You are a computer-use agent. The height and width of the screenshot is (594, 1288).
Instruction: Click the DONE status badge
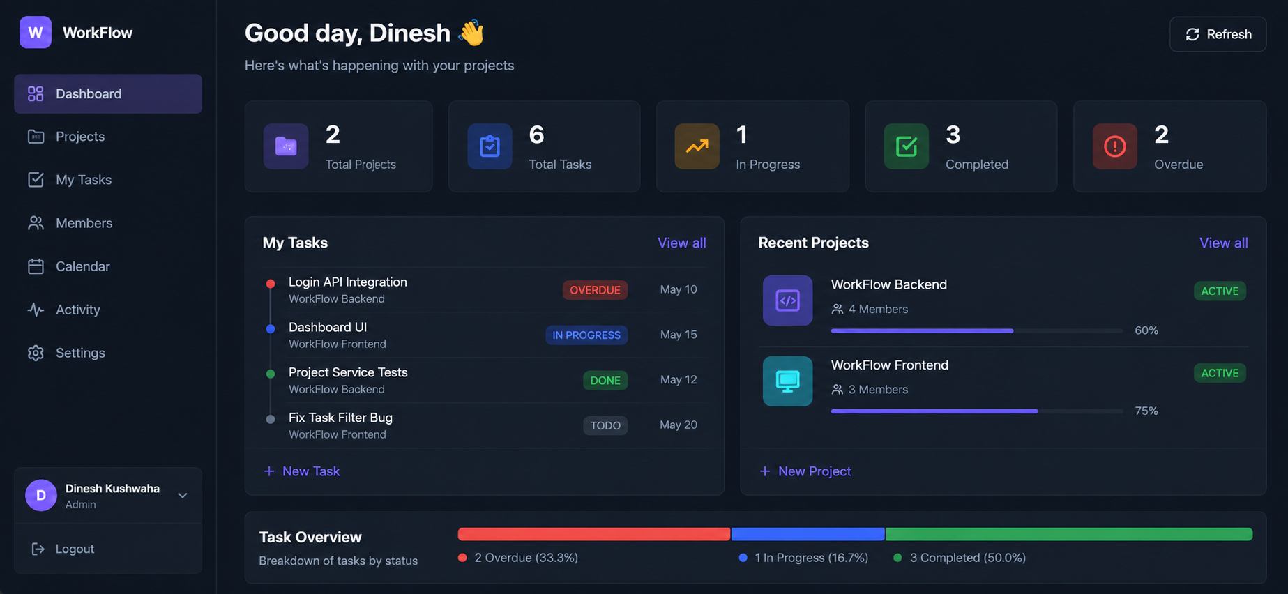pos(605,381)
